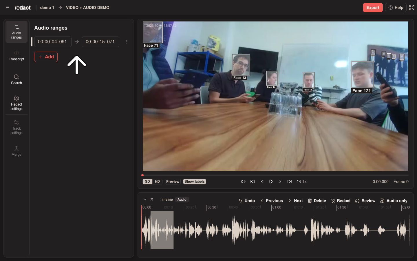Click the redact logo
This screenshot has height=261, width=417.
[23, 8]
